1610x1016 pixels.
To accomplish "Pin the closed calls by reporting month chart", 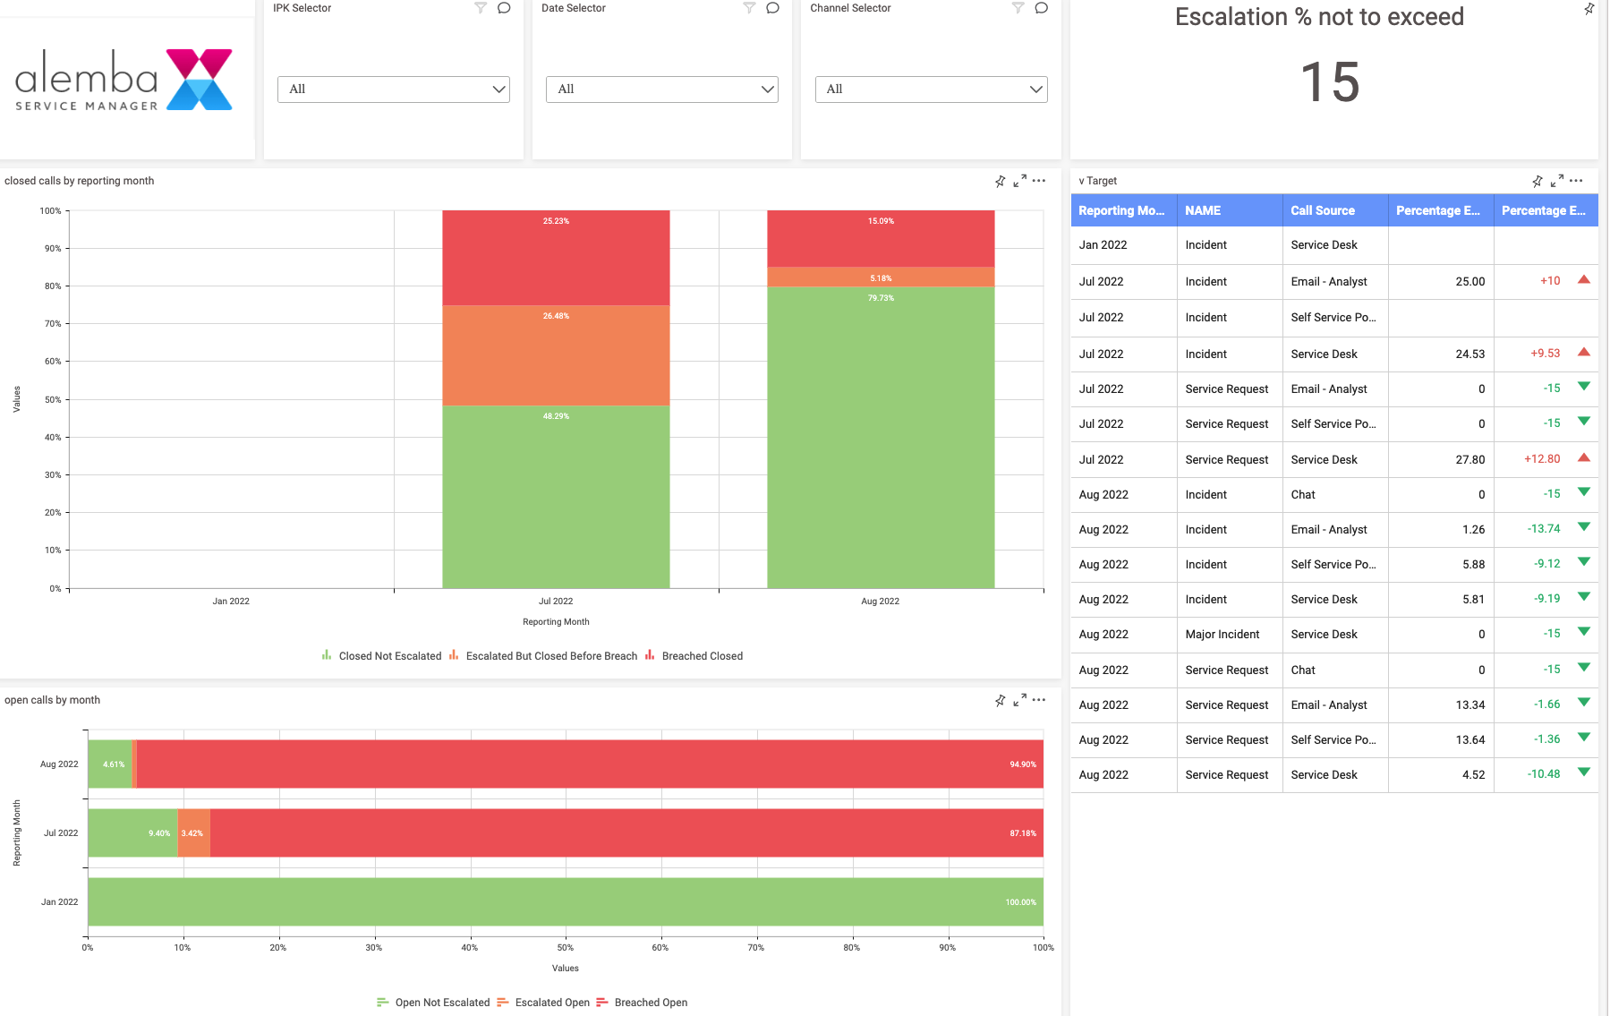I will 1001,181.
